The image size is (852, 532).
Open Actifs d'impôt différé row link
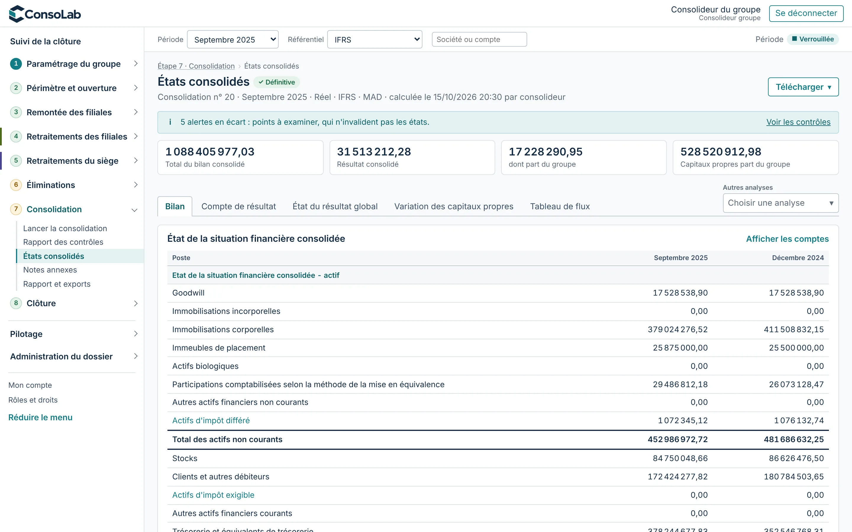[x=211, y=421]
